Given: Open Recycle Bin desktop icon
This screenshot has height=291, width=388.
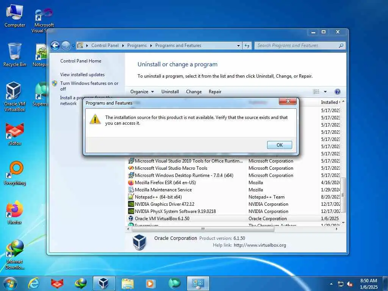Looking at the screenshot, I should 15,55.
